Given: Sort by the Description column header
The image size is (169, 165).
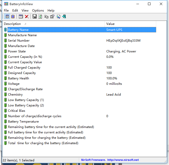Looking at the screenshot, I should point(53,24).
